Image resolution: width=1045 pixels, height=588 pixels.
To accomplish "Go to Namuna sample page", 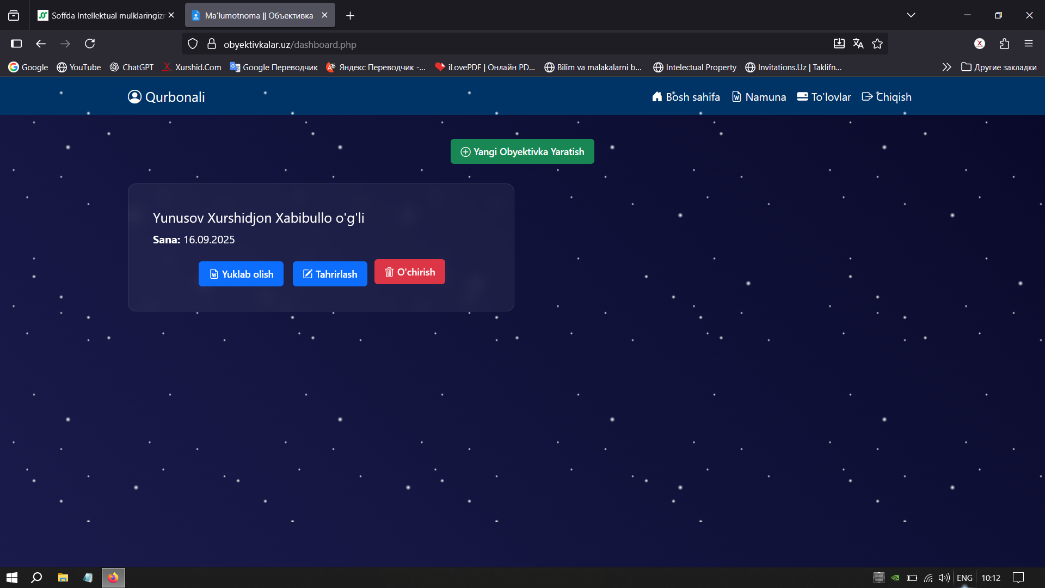I will click(x=759, y=97).
